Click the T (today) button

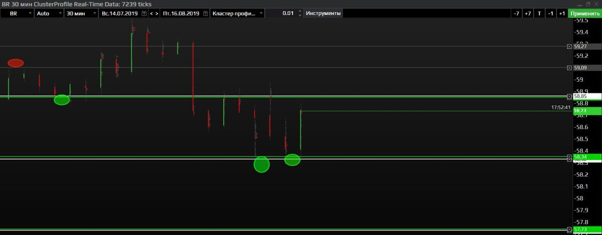tap(539, 13)
